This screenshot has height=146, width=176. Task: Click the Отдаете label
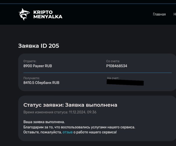click(30, 61)
